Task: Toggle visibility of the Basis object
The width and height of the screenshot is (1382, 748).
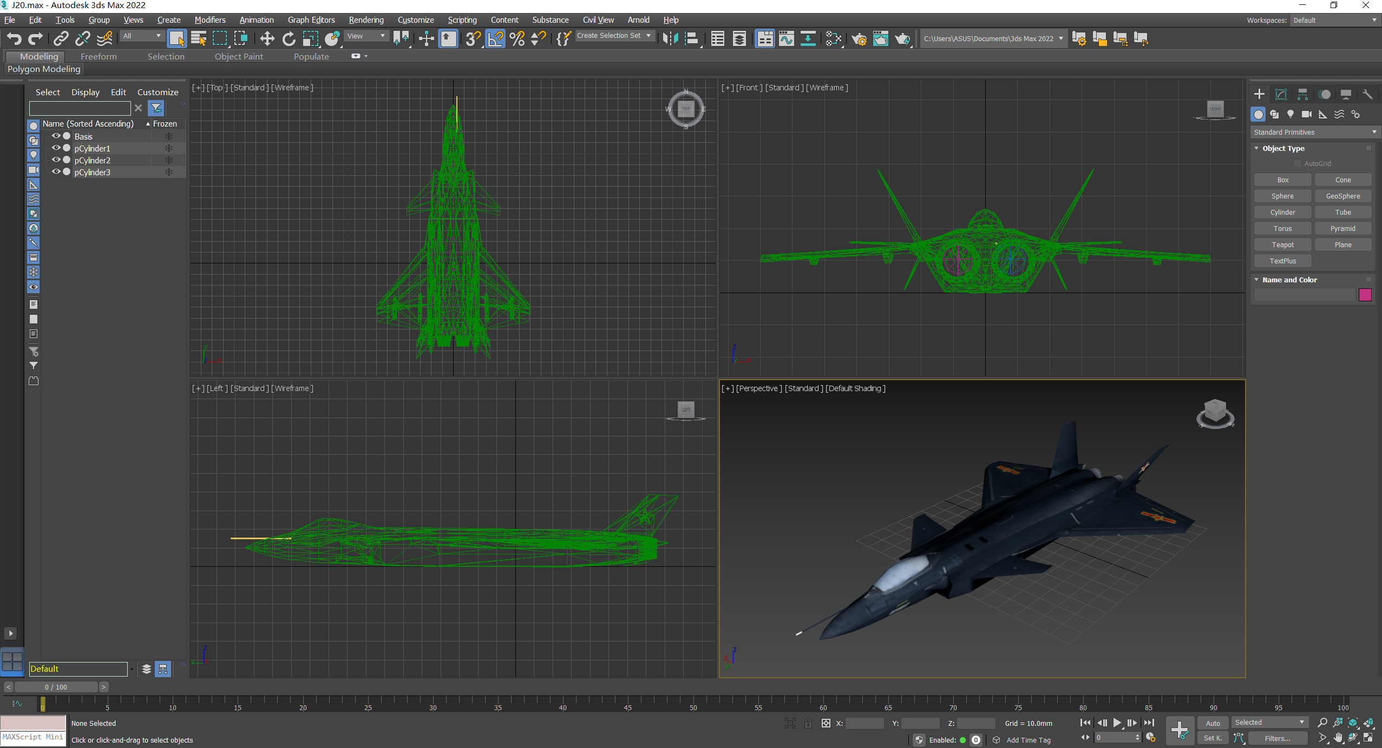Action: pos(56,136)
